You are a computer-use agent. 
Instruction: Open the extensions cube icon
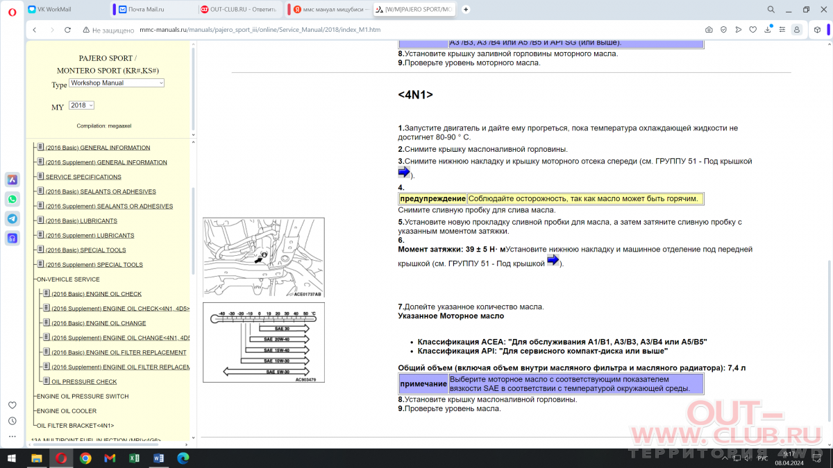[817, 30]
